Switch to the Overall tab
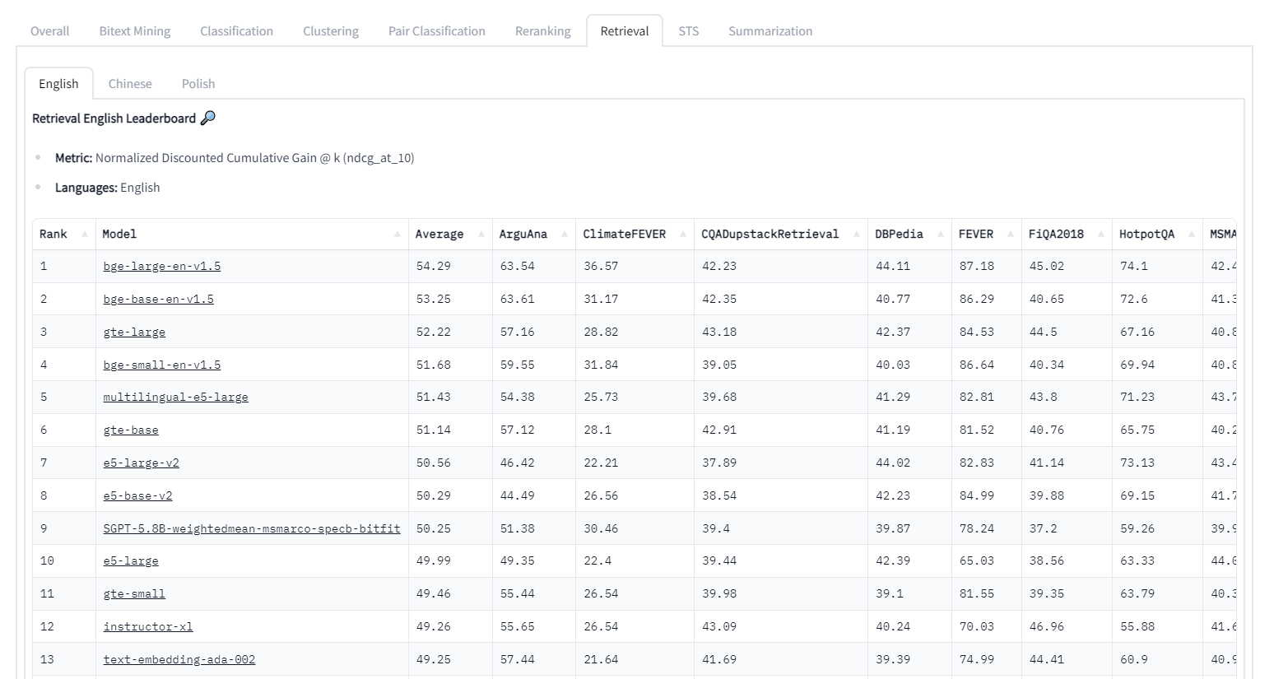This screenshot has height=679, width=1288. [49, 30]
